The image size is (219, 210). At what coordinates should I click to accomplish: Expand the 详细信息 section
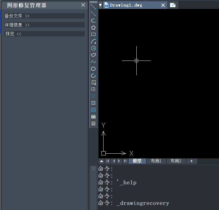(x=44, y=25)
